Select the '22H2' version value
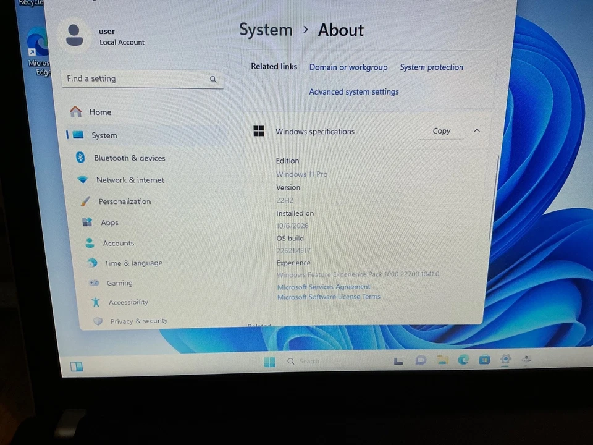Screen dimensions: 593x445 [x=285, y=200]
